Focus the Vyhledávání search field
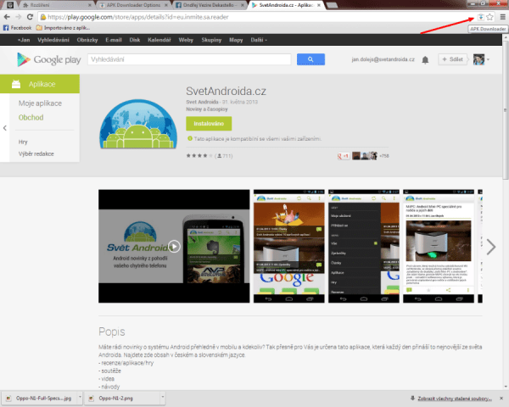The width and height of the screenshot is (509, 407). (189, 59)
